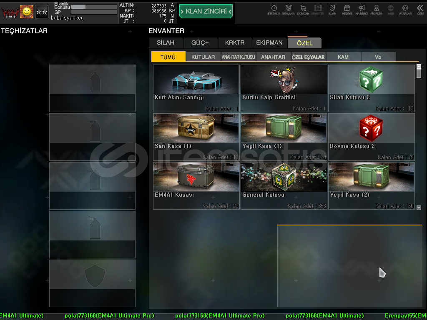Switch to the SİLAH tab

(x=166, y=43)
